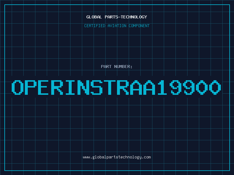Viewport: 234px width, 175px height.
Task: Click the GLOBAL PARTS-TECHNOLOGY heading
Action: coord(117,17)
